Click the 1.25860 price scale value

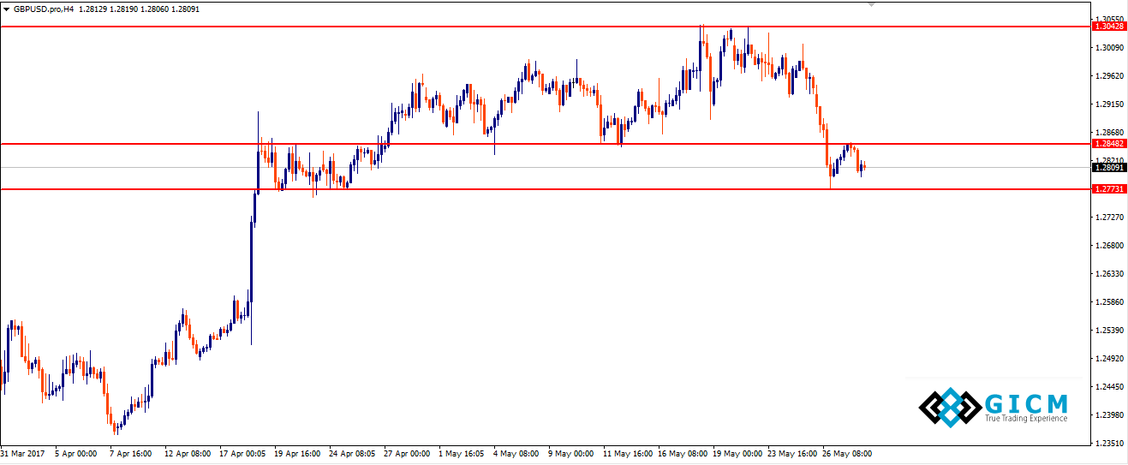pyautogui.click(x=1108, y=302)
